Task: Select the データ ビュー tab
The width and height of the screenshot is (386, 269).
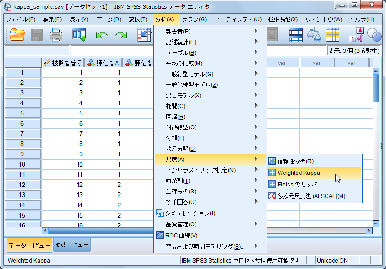Action: click(x=29, y=245)
